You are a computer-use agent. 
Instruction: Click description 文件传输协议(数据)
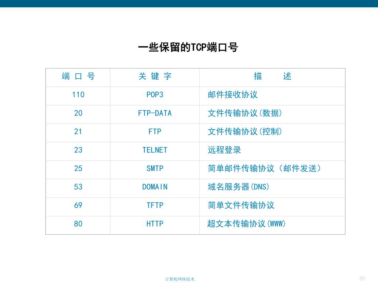(245, 113)
